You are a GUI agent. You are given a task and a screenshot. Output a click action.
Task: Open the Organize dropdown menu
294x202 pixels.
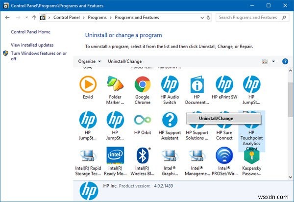coord(90,61)
